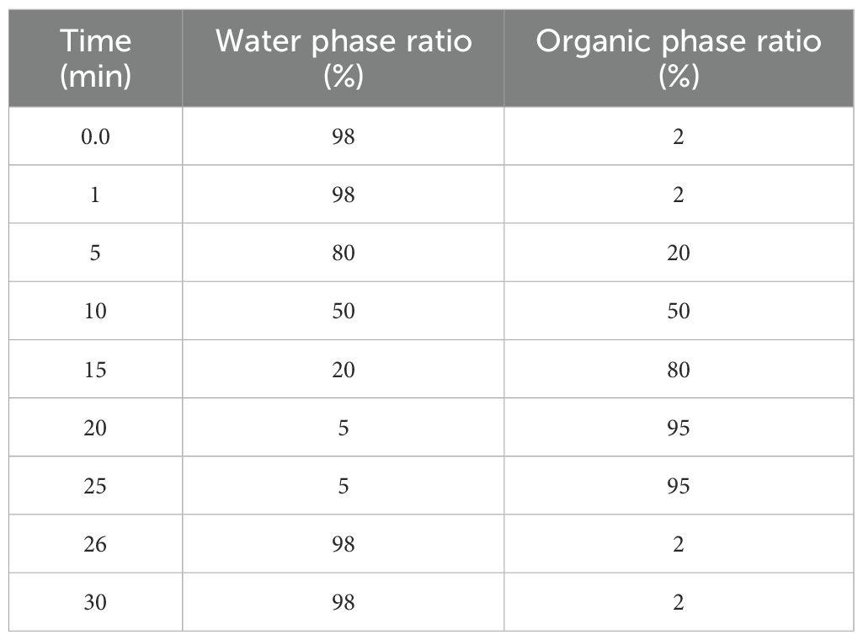863x640 pixels.
Task: Select the time cell showing 30
Action: point(95,602)
